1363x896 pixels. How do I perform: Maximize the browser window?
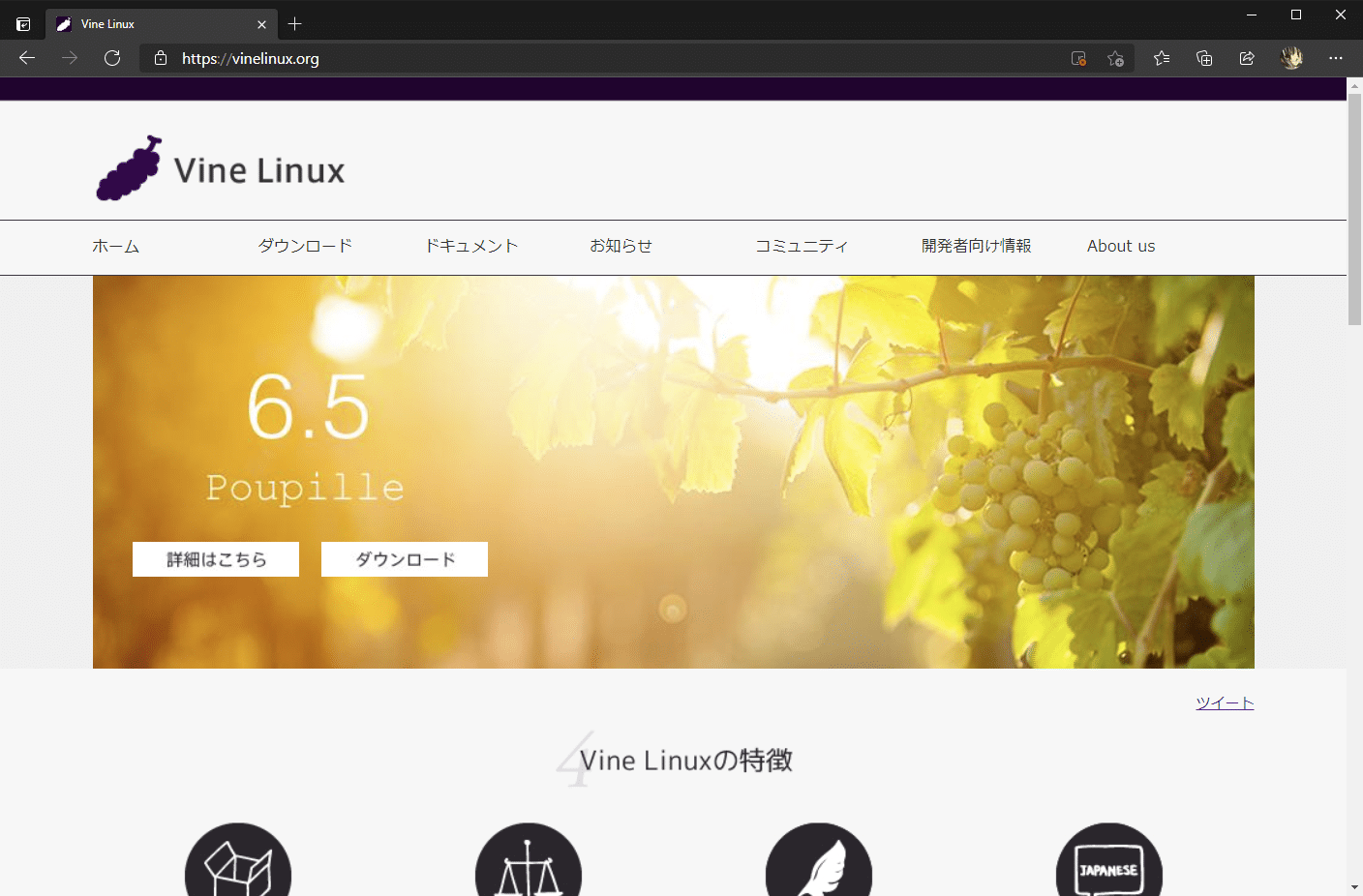(x=1296, y=15)
